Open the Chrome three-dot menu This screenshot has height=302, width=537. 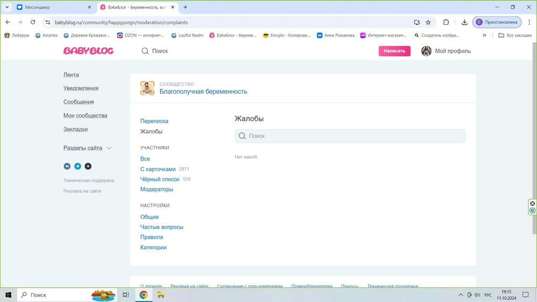[x=529, y=22]
